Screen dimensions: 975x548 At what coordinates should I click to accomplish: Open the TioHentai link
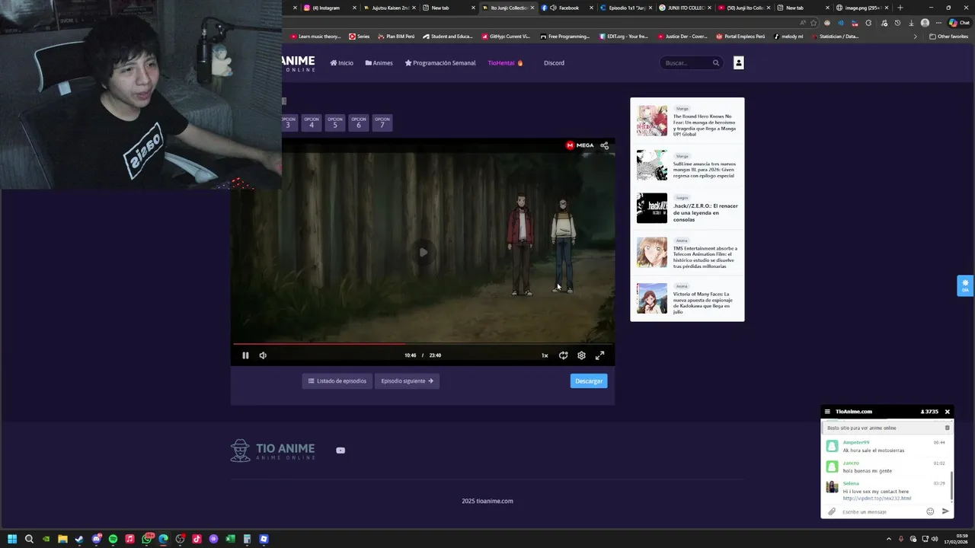pyautogui.click(x=505, y=63)
